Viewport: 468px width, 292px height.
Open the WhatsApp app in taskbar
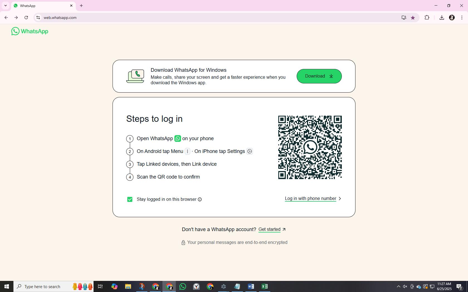point(183,286)
